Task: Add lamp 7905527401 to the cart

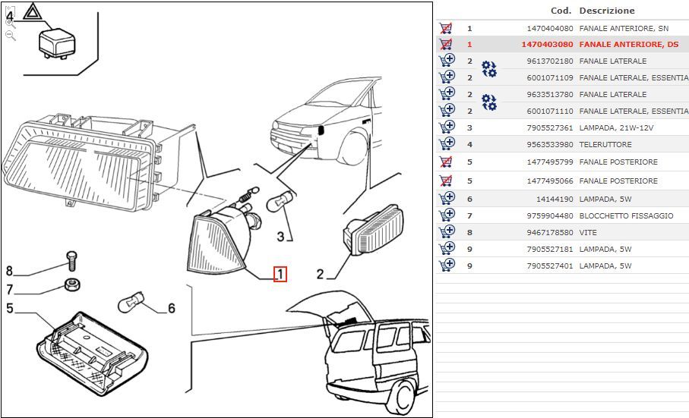Action: [x=447, y=265]
